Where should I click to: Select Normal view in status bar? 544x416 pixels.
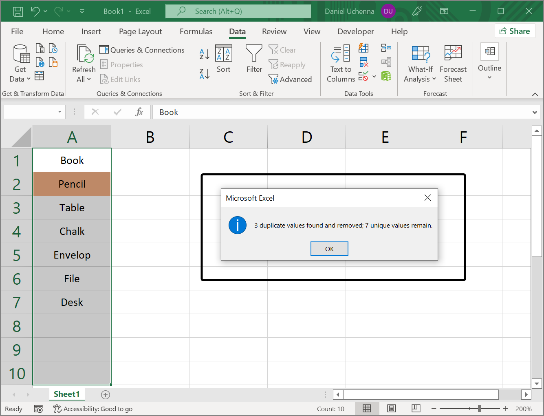(367, 408)
